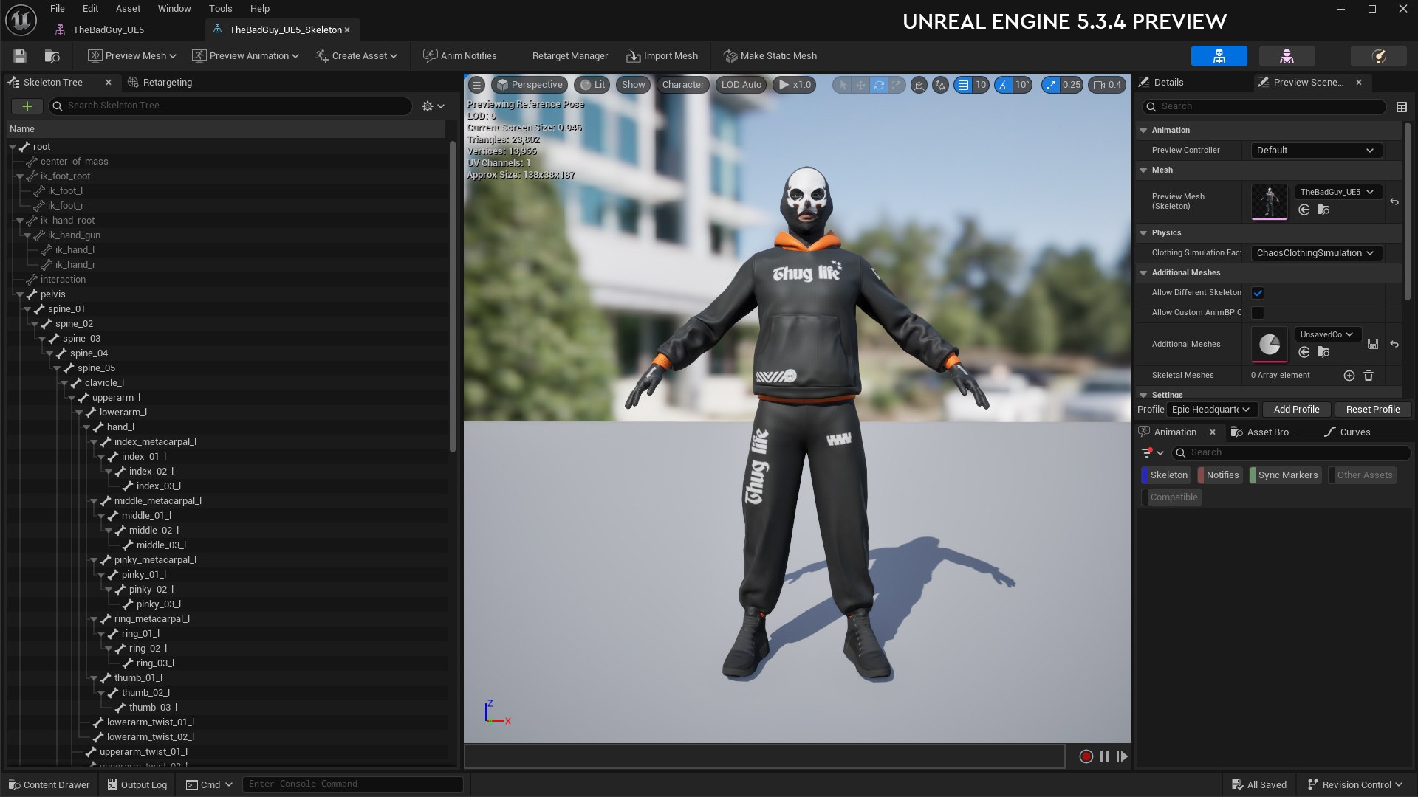Open ChaosClothingSimulation factory dropdown

[x=1316, y=253]
